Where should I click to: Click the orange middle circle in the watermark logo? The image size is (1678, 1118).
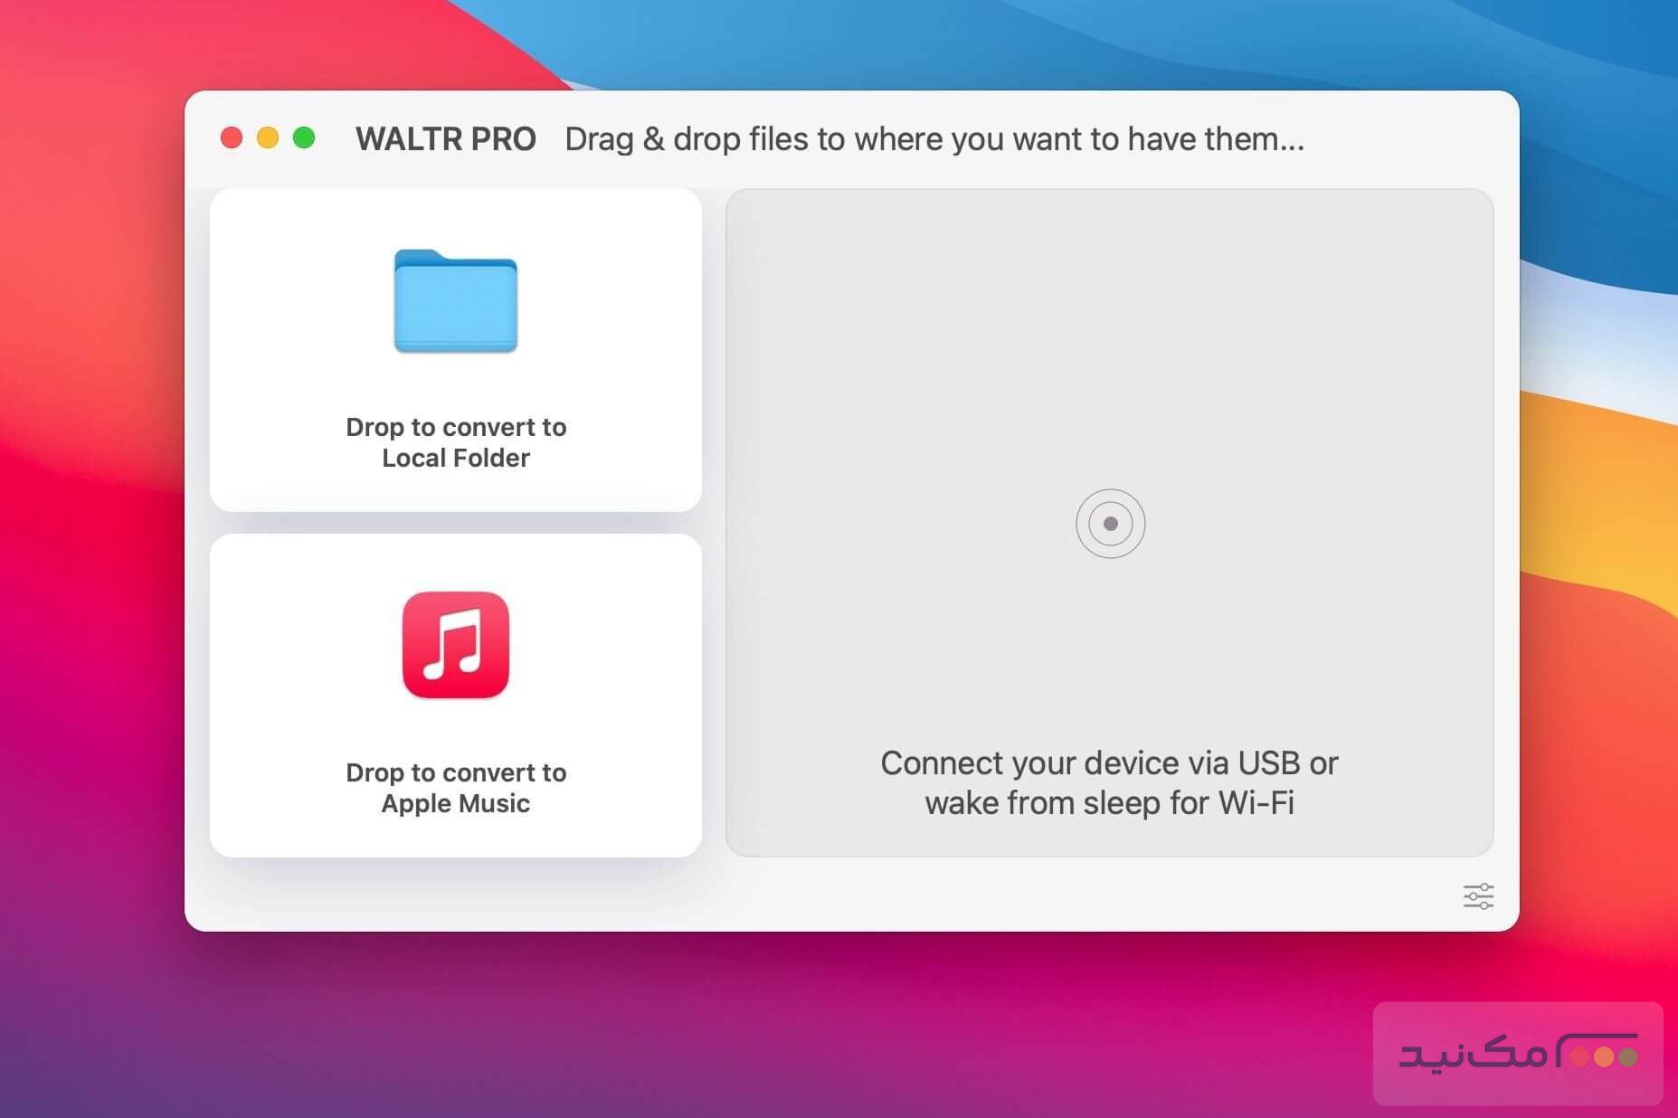1604,1057
